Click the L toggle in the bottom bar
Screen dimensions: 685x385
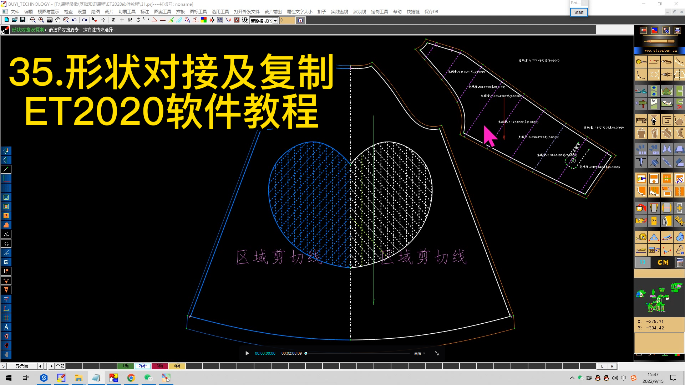pos(602,366)
